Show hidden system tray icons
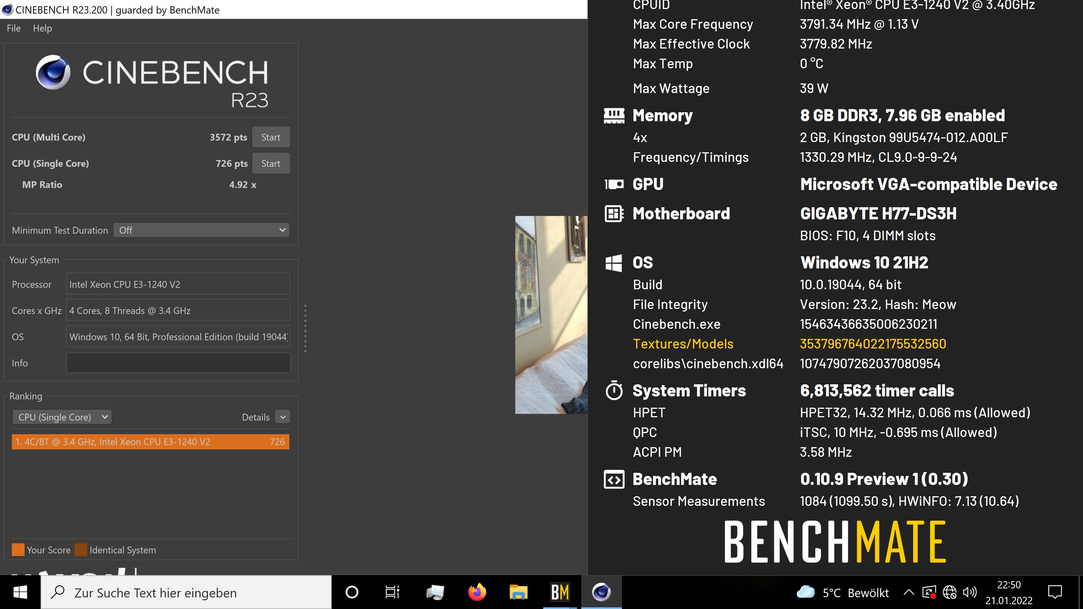The image size is (1083, 609). tap(908, 593)
